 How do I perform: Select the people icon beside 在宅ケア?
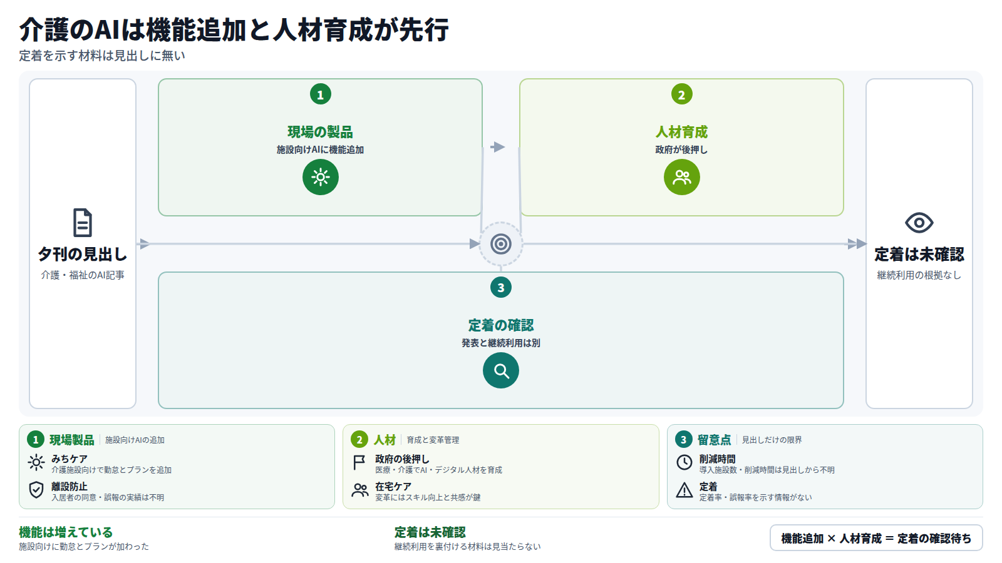[360, 490]
